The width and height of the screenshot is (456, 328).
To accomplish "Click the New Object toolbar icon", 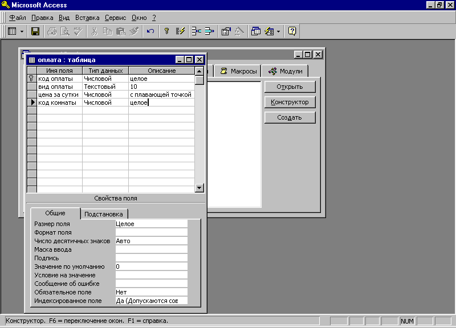I will (x=269, y=31).
